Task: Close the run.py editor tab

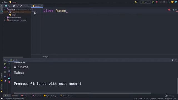Action: click(41, 6)
